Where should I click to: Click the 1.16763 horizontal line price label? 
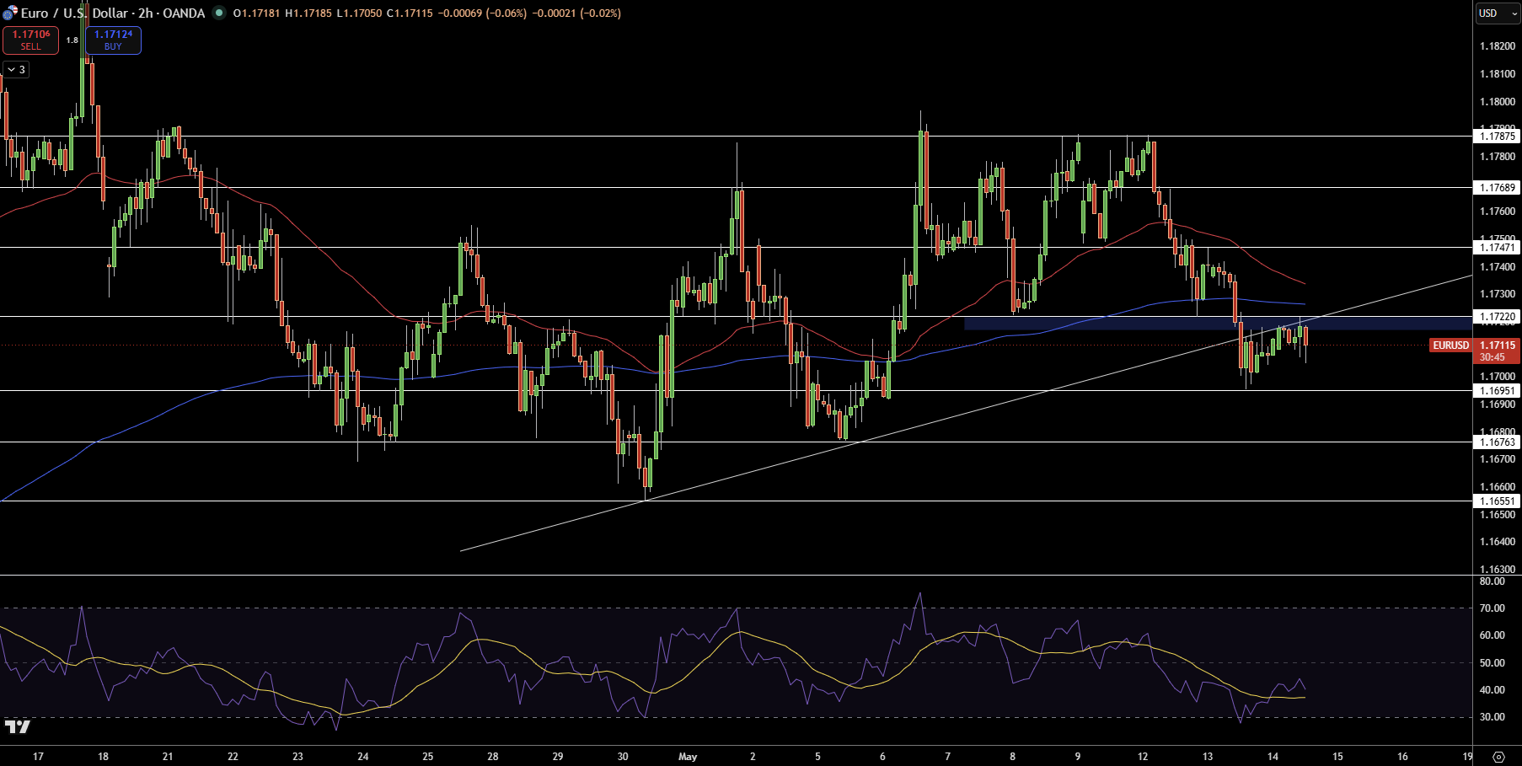click(1497, 442)
